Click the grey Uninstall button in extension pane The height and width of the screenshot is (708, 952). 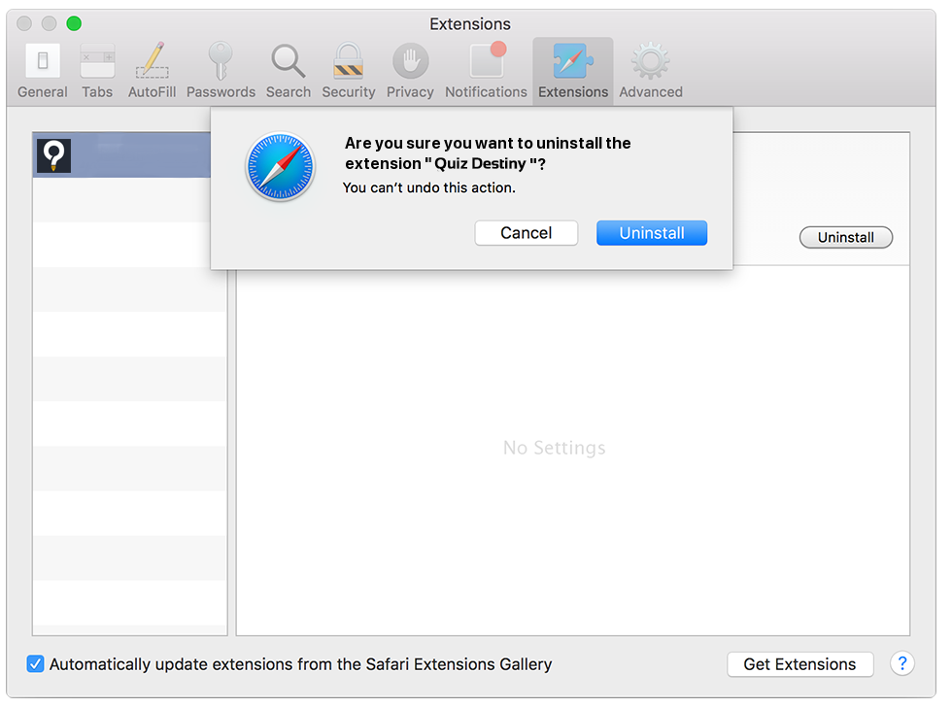tap(846, 237)
